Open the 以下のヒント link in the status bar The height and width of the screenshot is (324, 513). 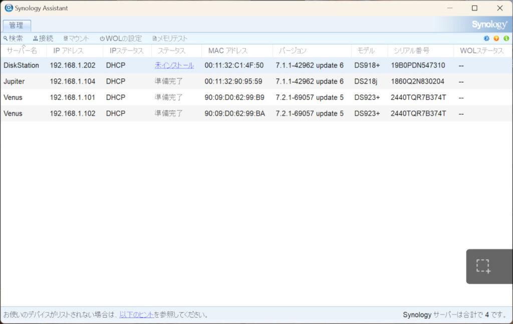coord(136,314)
